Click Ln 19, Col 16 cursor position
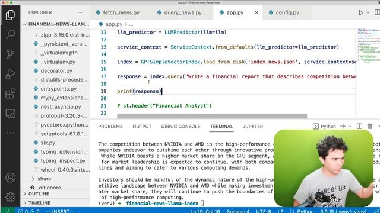The width and height of the screenshot is (380, 213). [205, 211]
